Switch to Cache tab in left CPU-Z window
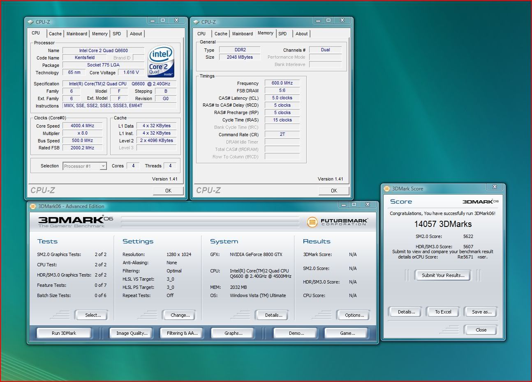 [x=55, y=34]
